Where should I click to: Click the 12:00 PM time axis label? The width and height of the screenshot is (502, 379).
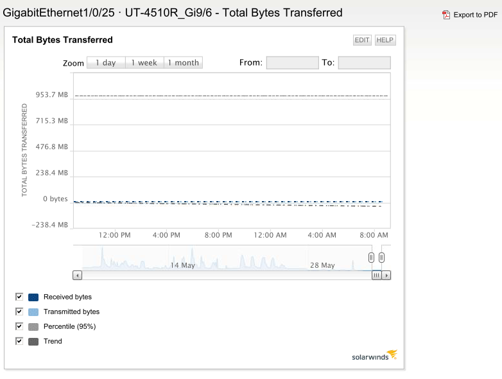tap(115, 235)
